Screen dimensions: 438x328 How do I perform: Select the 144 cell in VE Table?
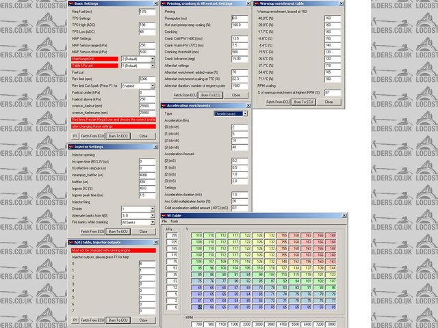click(331, 268)
